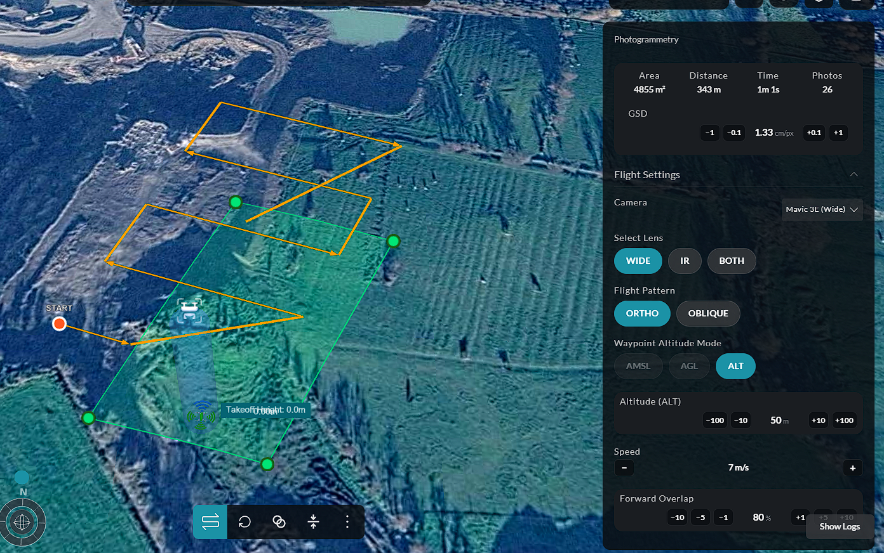Click the 7 m/s speed value
The width and height of the screenshot is (884, 553).
pos(739,467)
